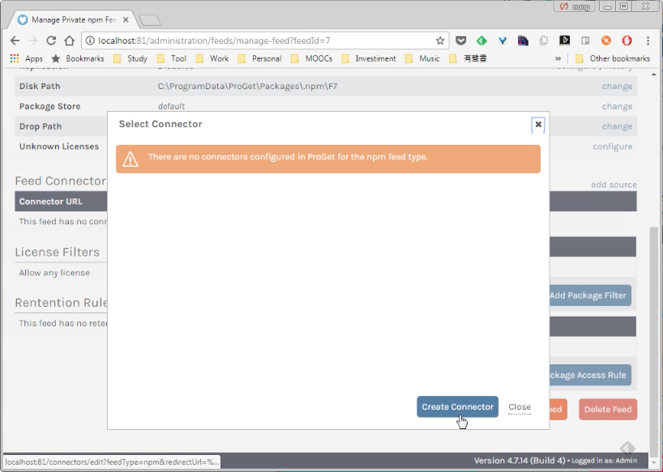Click the Chrome profile button at top
This screenshot has height=472, width=663.
pyautogui.click(x=575, y=6)
